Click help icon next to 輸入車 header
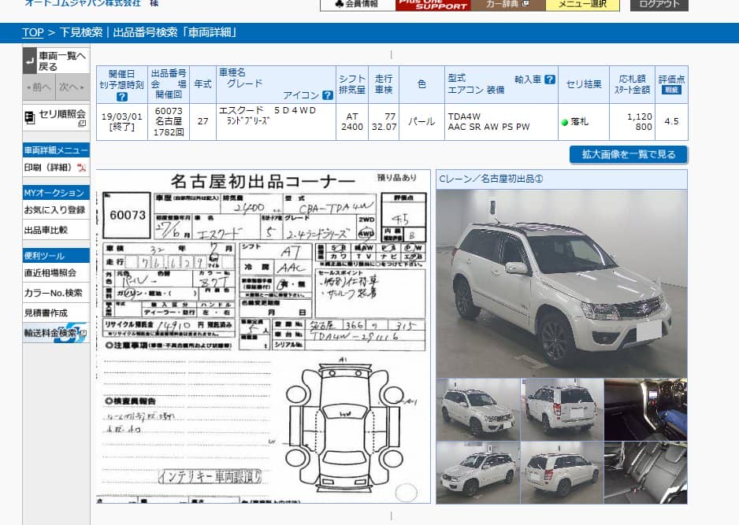The image size is (739, 525). pyautogui.click(x=550, y=79)
